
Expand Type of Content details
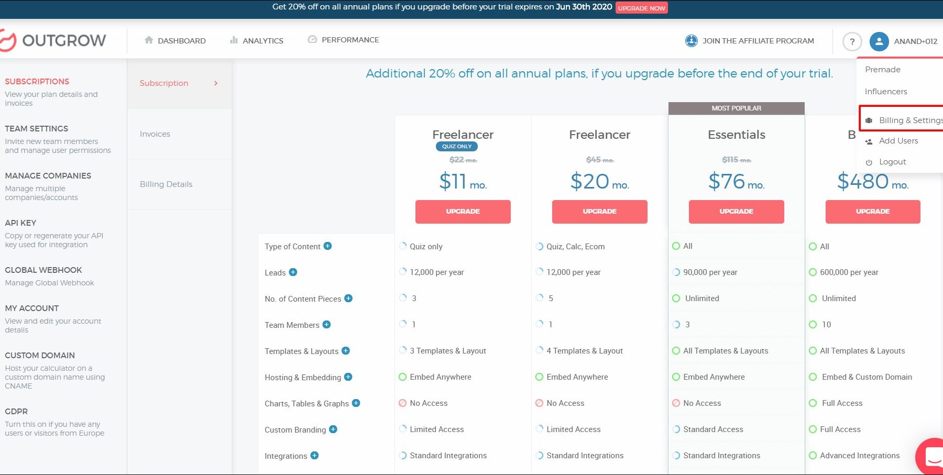coord(327,246)
